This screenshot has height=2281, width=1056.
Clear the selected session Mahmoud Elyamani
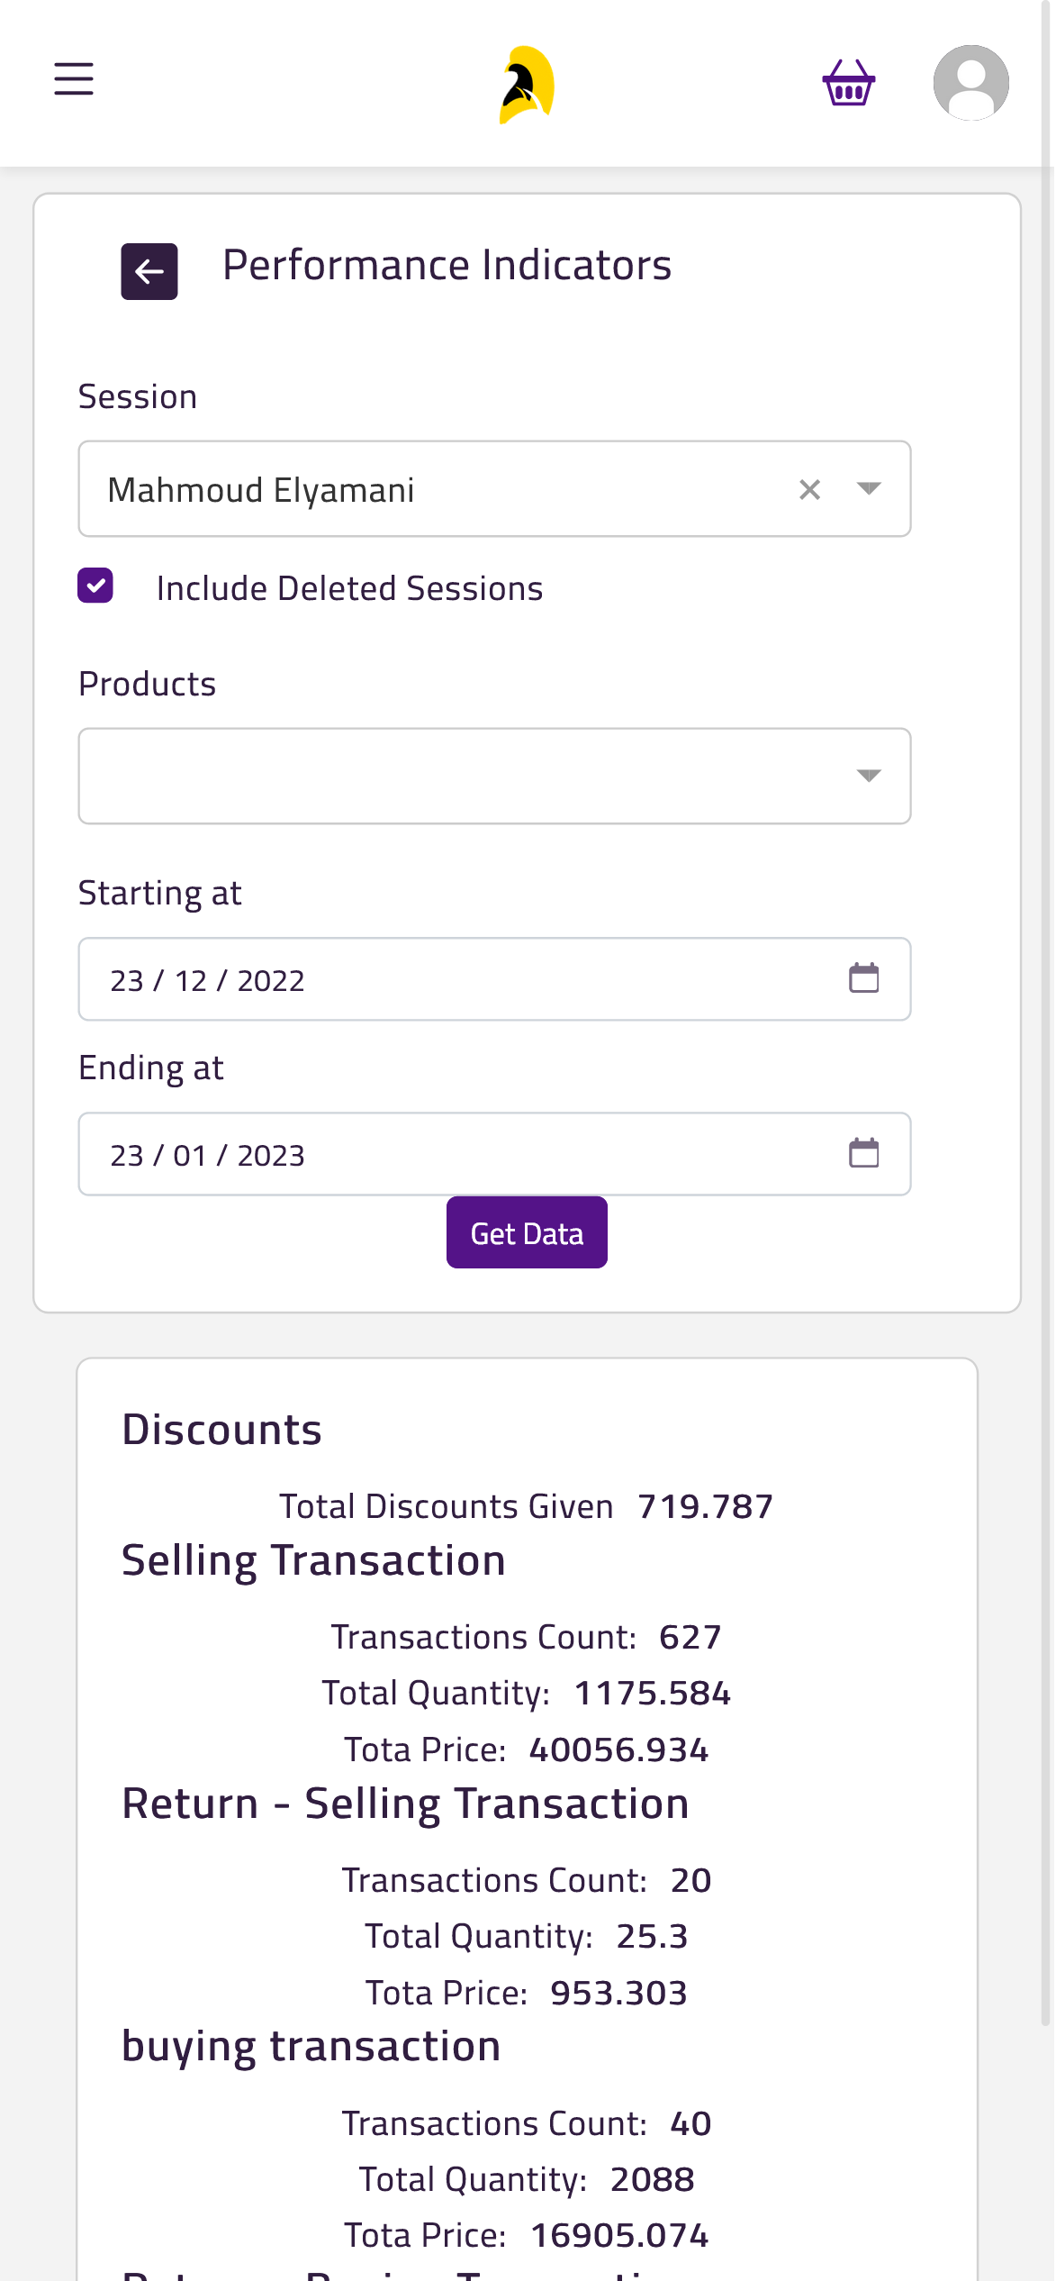[x=810, y=489]
